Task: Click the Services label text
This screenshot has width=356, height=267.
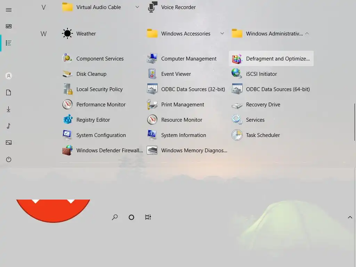Action: point(255,120)
